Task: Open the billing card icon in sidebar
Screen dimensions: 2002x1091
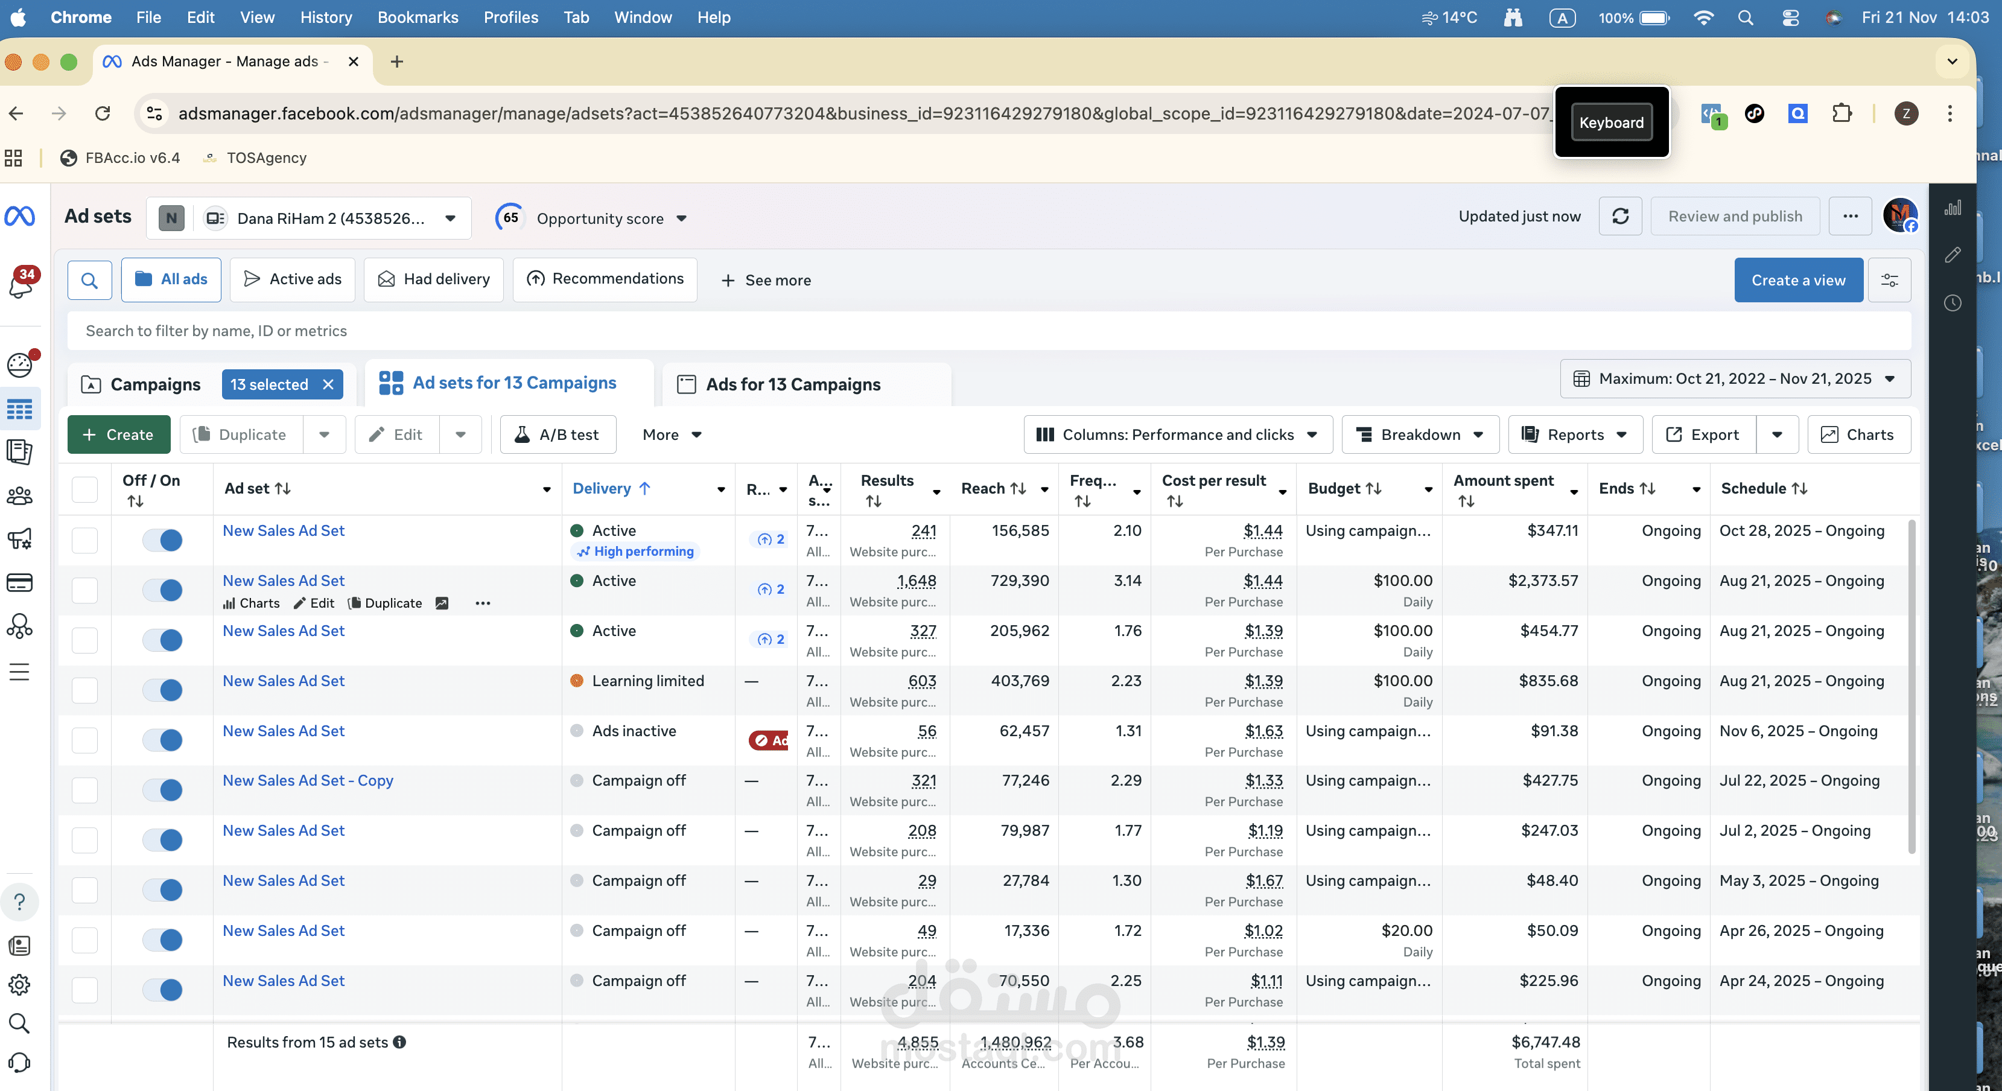Action: pos(19,582)
